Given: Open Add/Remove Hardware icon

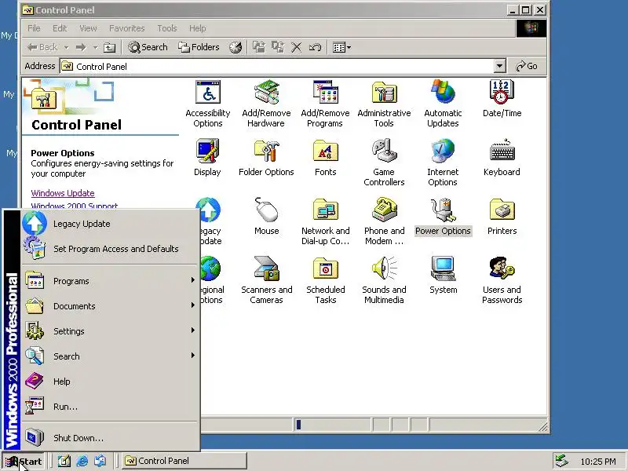Looking at the screenshot, I should (266, 104).
